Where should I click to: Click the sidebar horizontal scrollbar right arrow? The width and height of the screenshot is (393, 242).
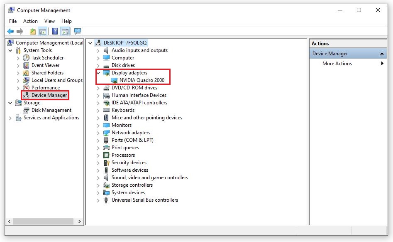(x=79, y=221)
